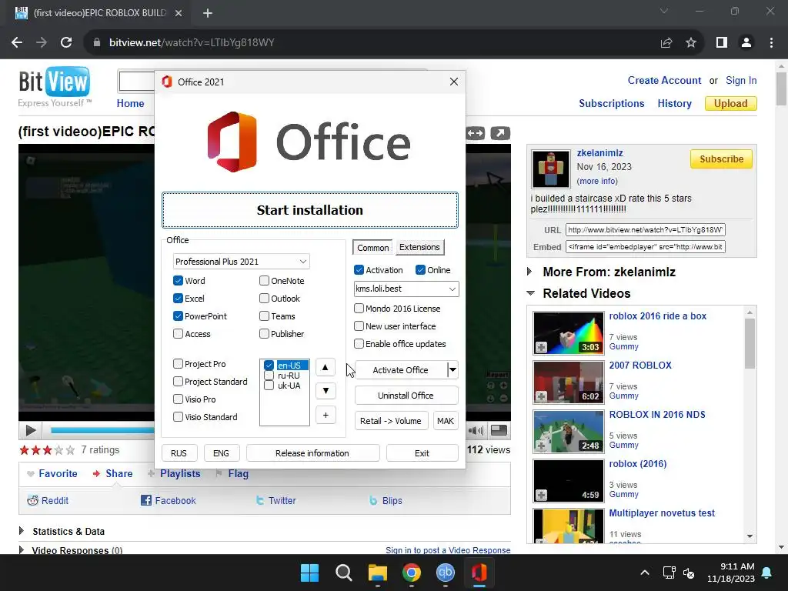Open Chrome side panel icon
Image resolution: width=788 pixels, height=591 pixels.
pos(722,43)
